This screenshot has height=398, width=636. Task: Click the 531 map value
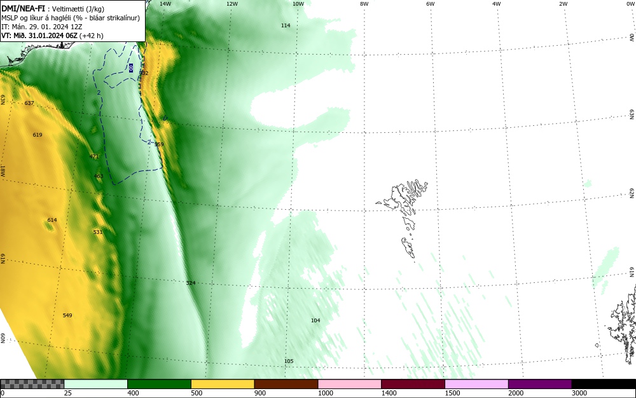(x=98, y=232)
